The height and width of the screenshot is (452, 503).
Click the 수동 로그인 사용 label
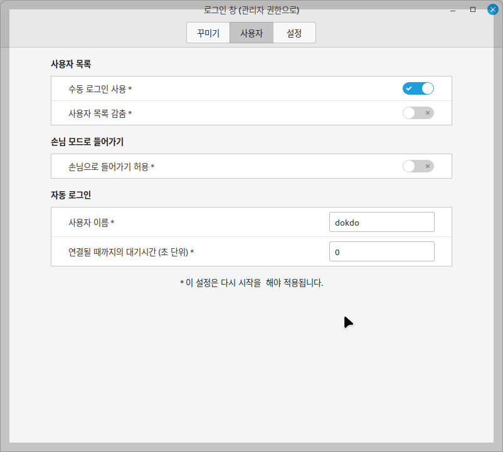click(100, 89)
